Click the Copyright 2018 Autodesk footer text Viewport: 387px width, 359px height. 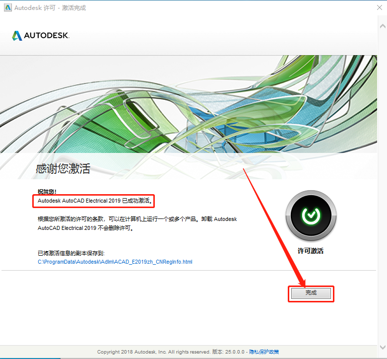tap(171, 352)
